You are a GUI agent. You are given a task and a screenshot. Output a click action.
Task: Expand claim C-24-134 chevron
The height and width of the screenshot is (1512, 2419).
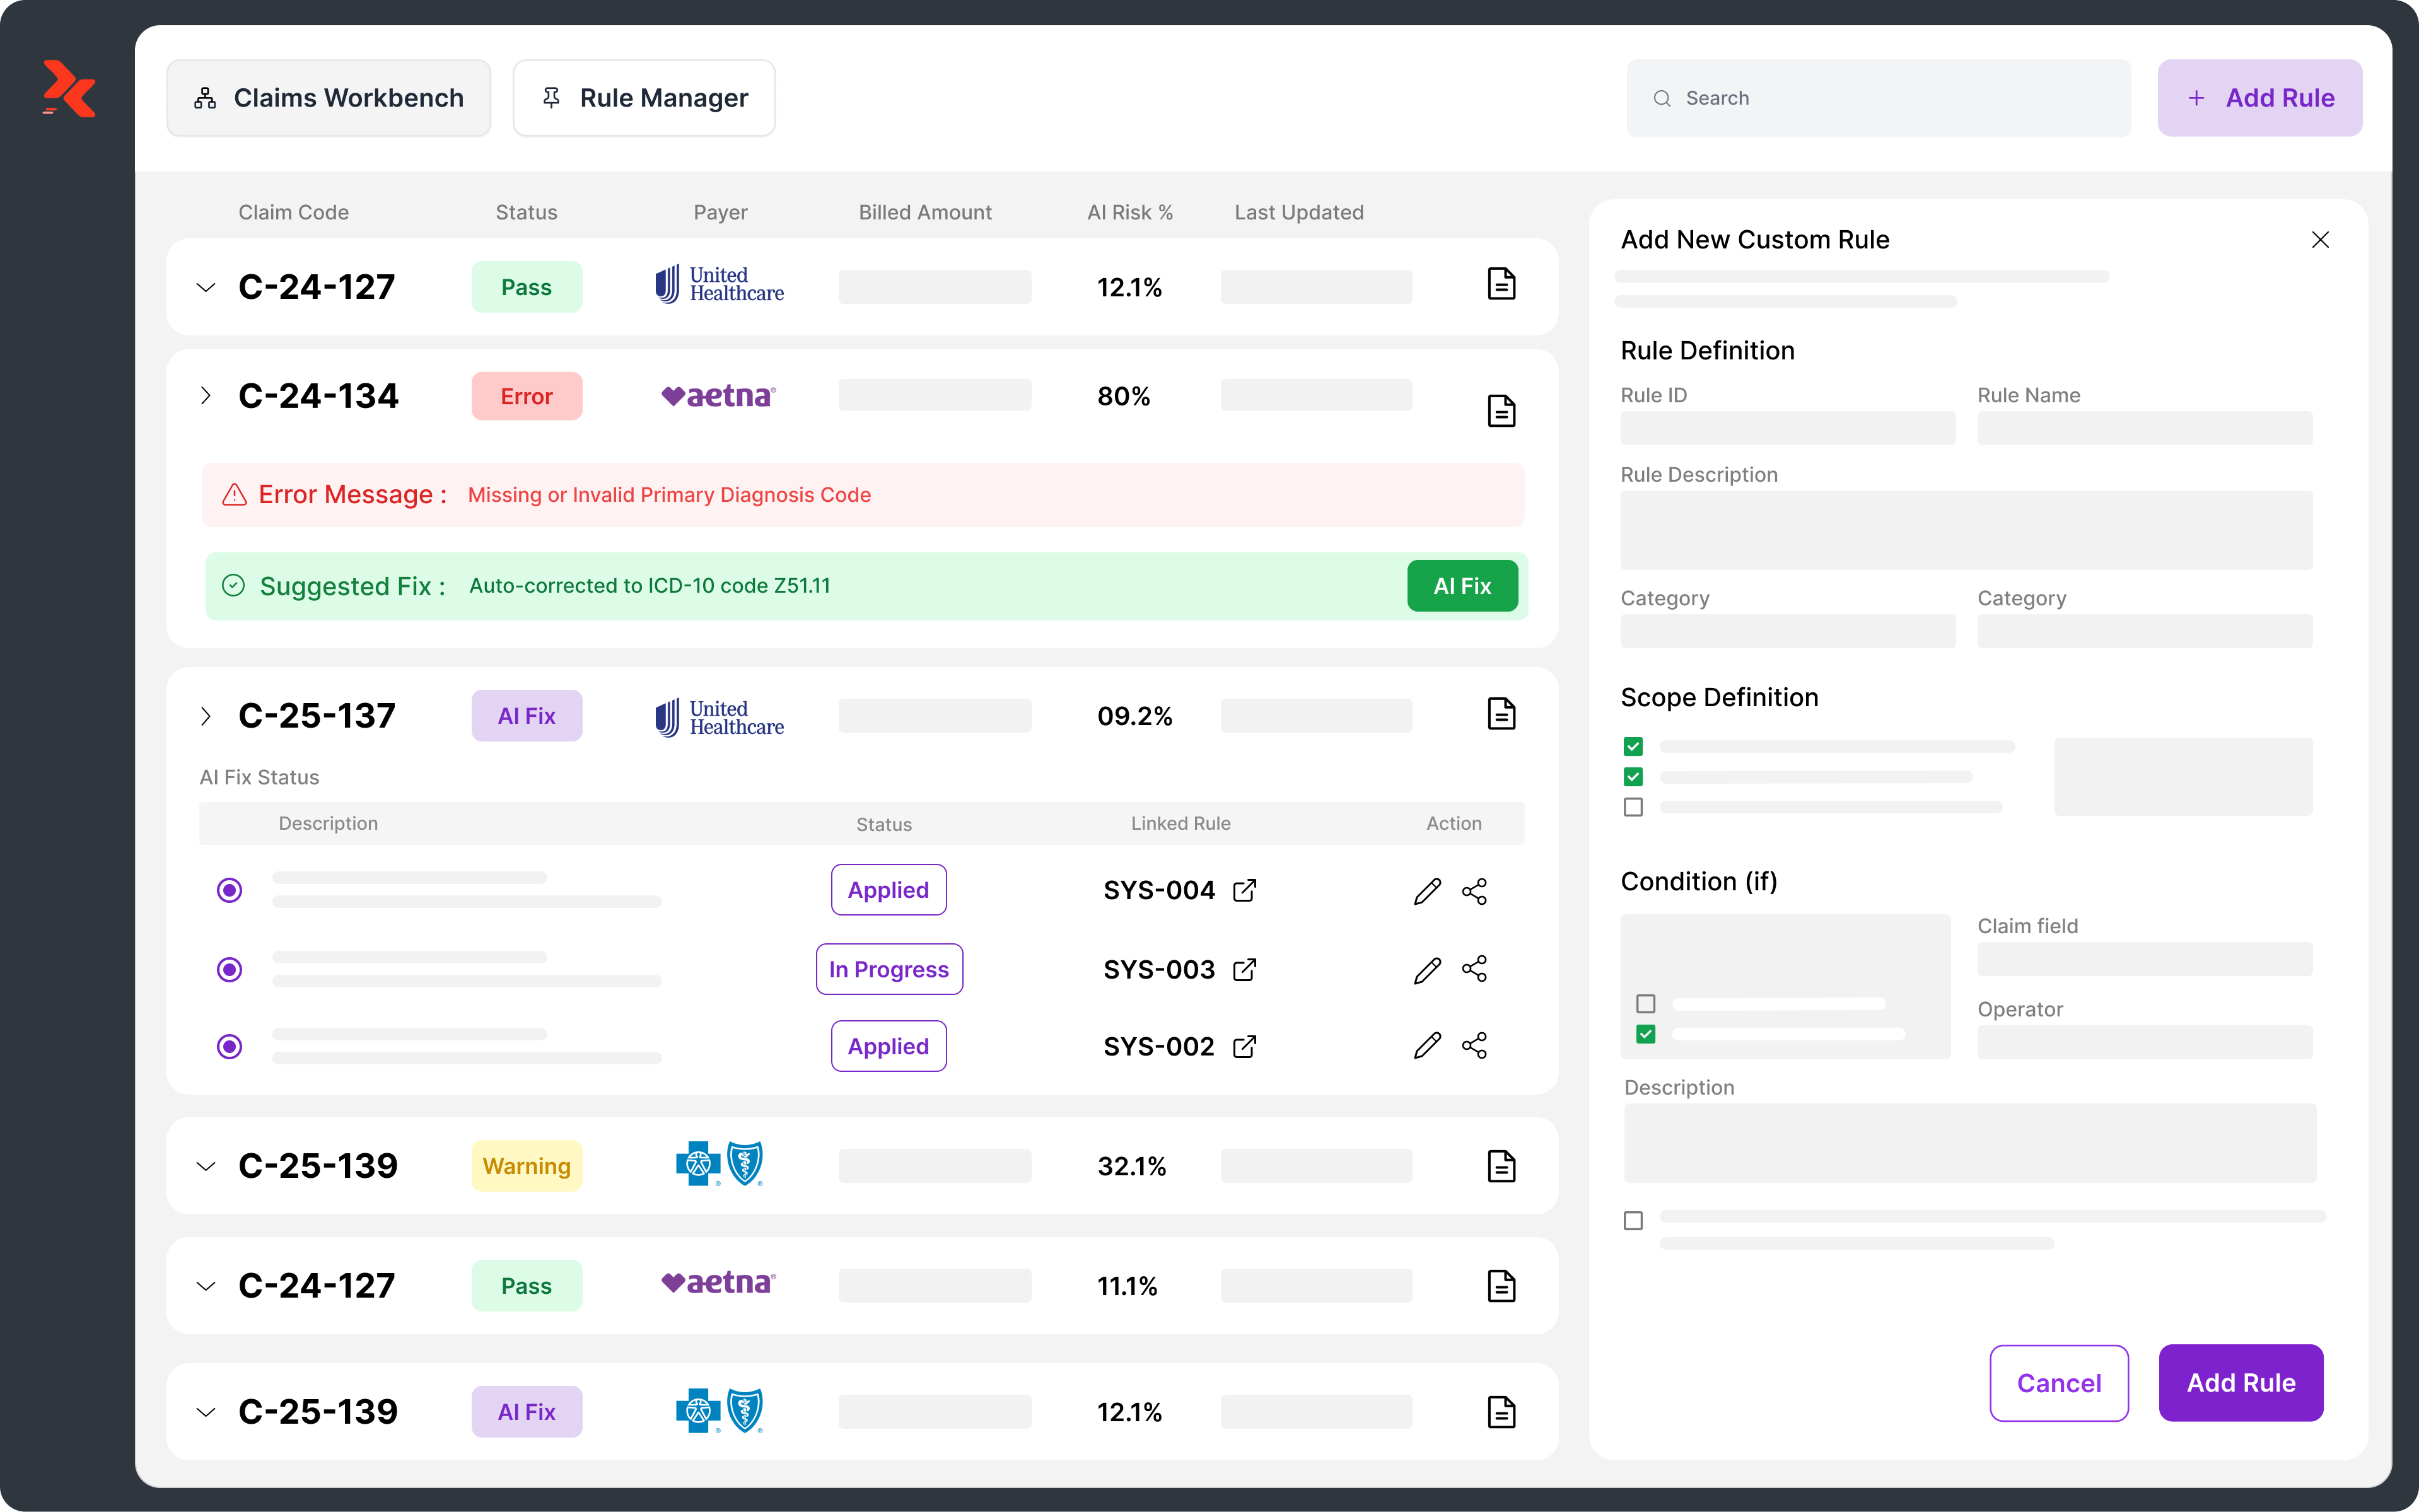tap(206, 396)
